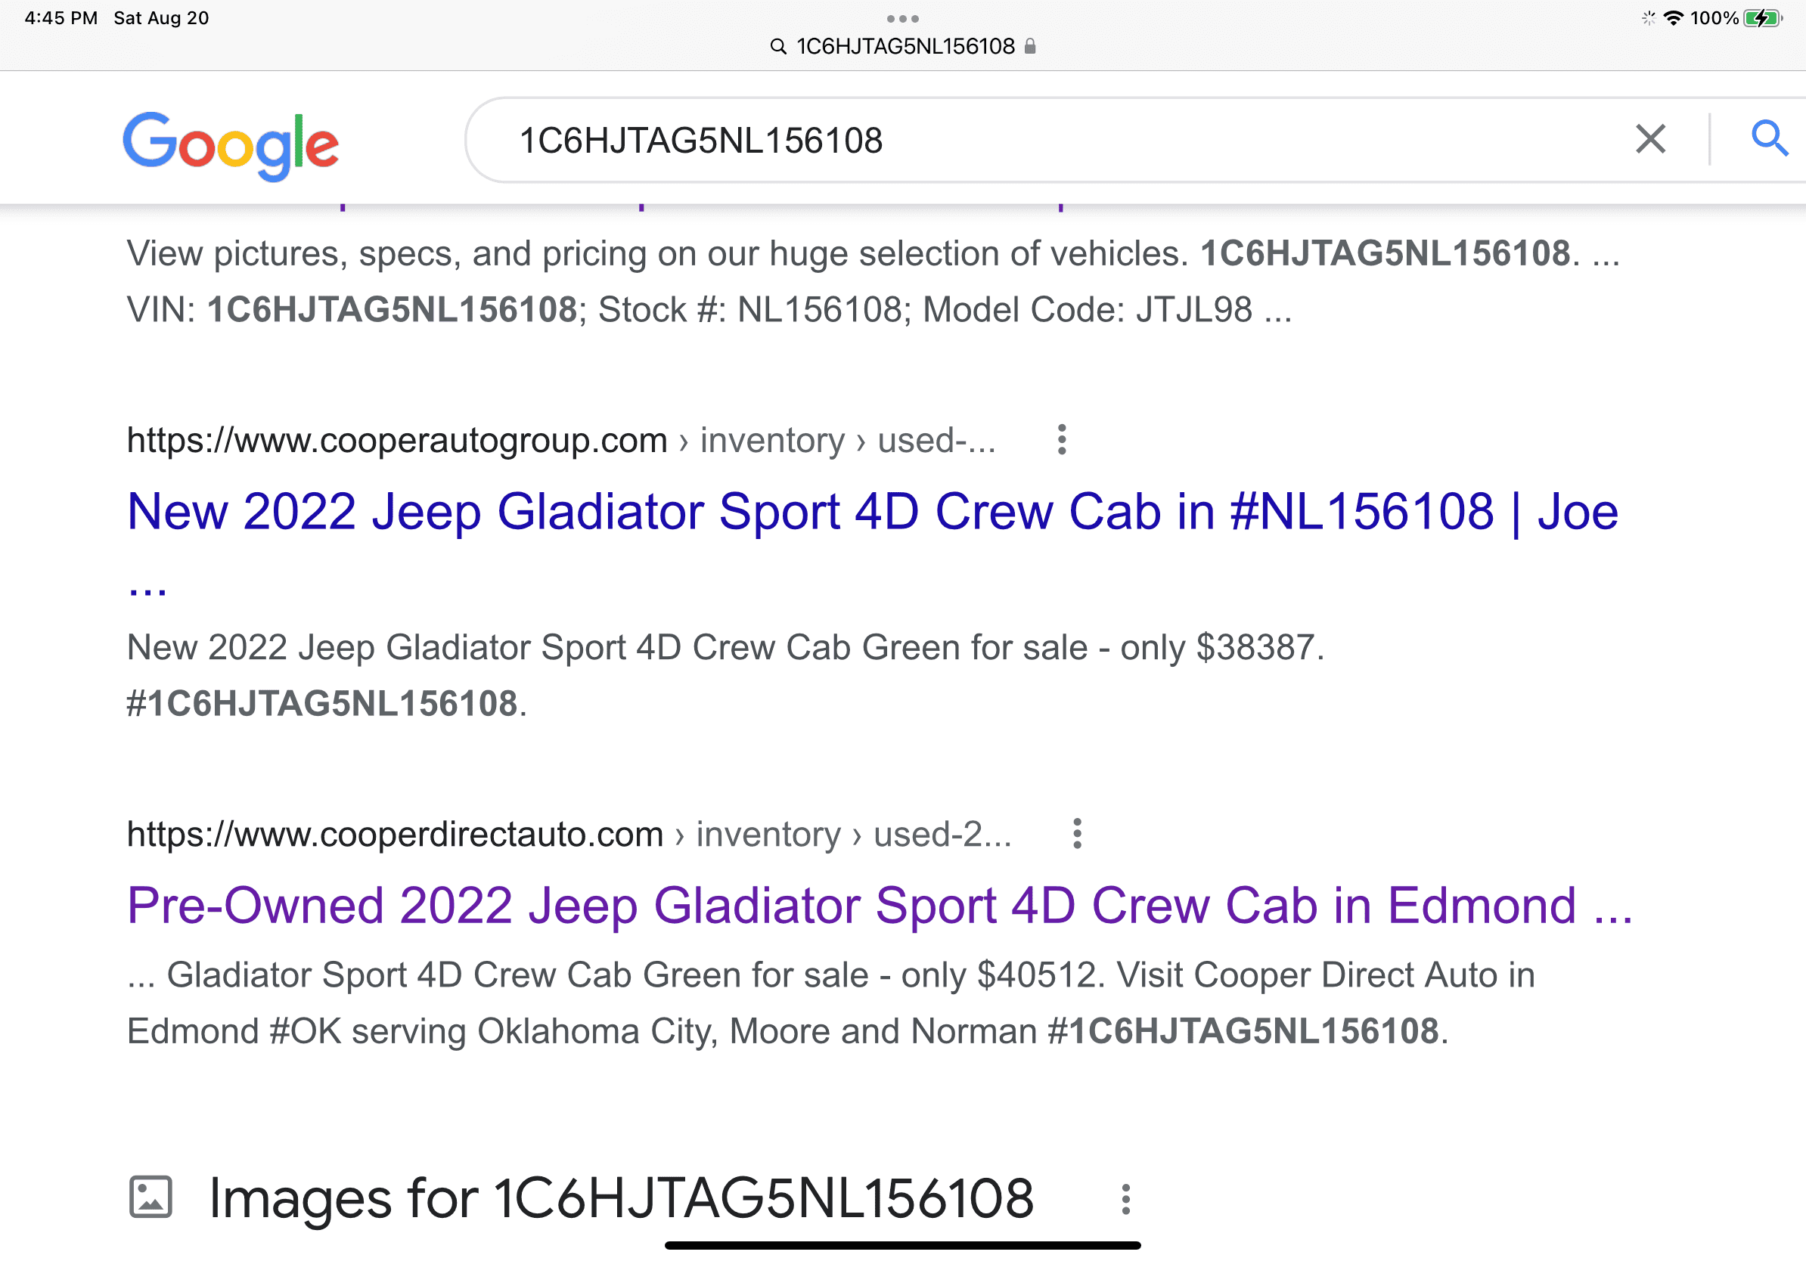Tap the Safari address bar VIN text
Image resolution: width=1806 pixels, height=1261 pixels.
(x=905, y=46)
